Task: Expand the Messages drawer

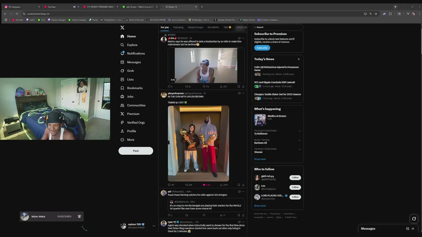Action: [x=413, y=229]
